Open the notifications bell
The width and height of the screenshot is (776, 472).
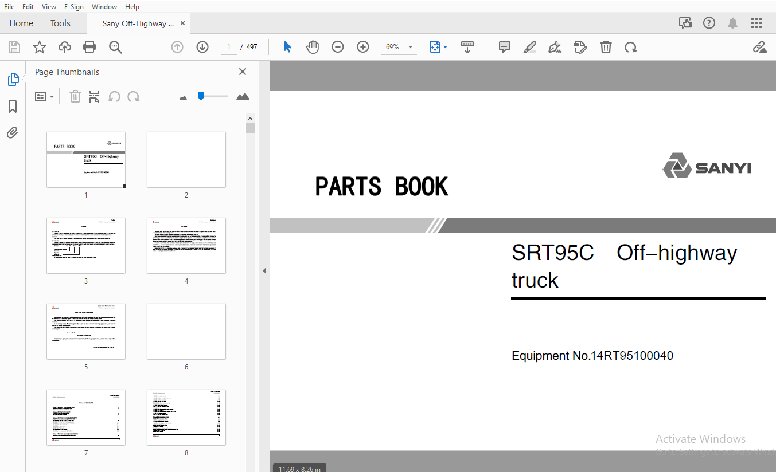click(x=732, y=23)
